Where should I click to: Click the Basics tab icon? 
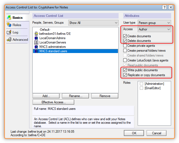tap(9, 17)
